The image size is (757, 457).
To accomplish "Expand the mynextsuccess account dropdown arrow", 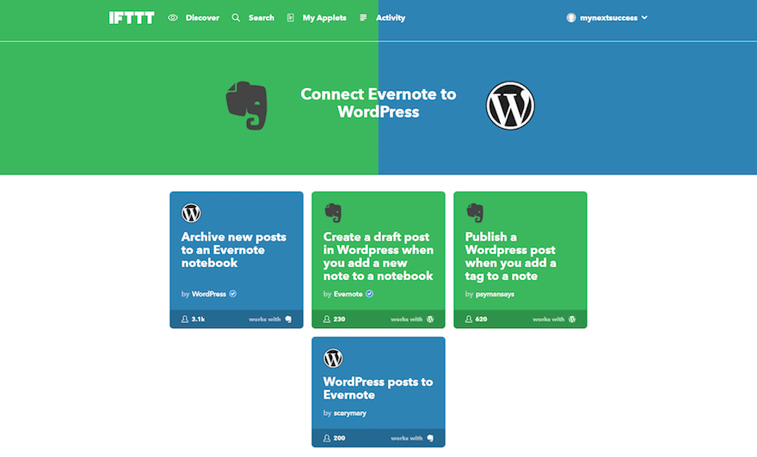I will point(644,18).
